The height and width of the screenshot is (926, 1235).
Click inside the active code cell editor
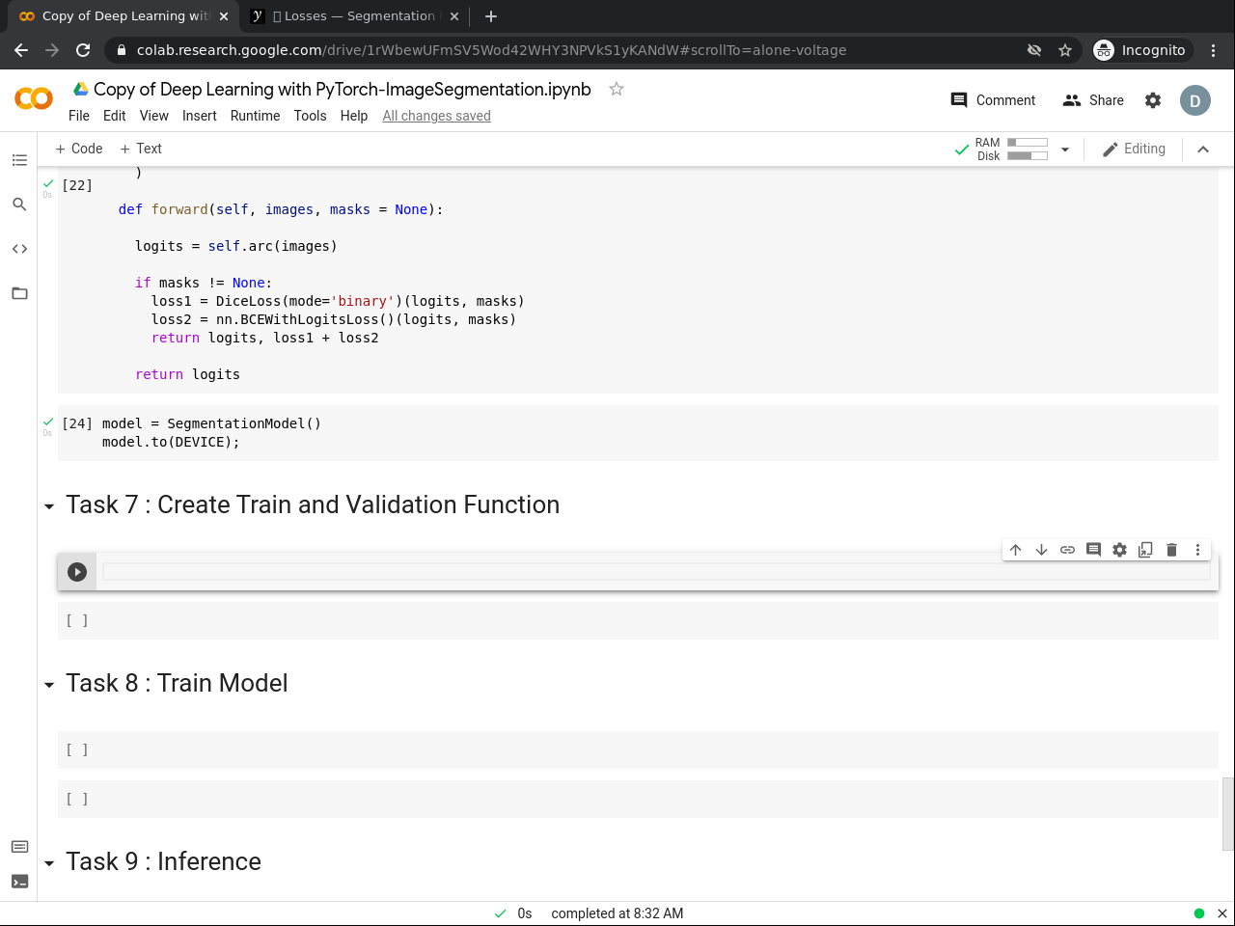click(x=656, y=572)
